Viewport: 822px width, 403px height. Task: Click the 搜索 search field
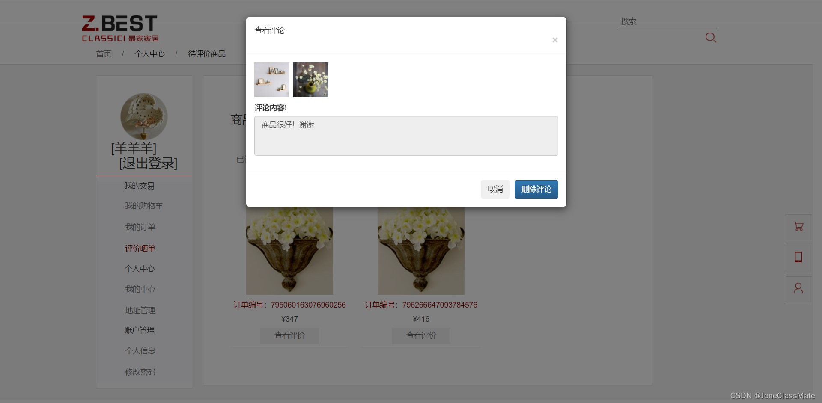click(666, 21)
